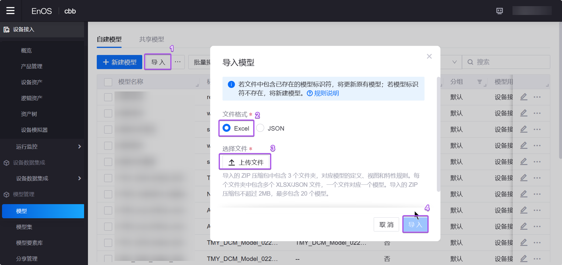The height and width of the screenshot is (265, 562).
Task: Select Excel file format radio button
Action: (x=227, y=128)
